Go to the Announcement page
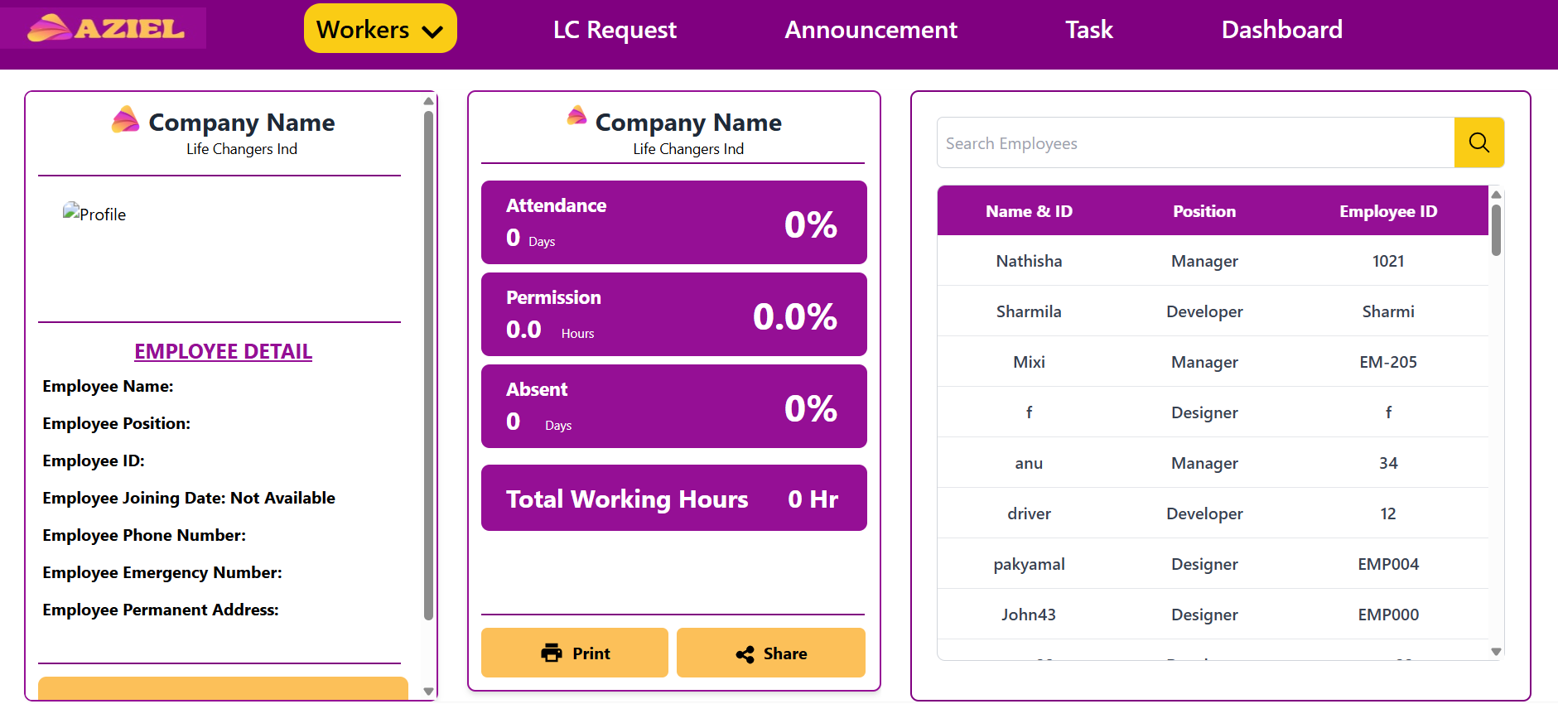1558x728 pixels. [871, 30]
